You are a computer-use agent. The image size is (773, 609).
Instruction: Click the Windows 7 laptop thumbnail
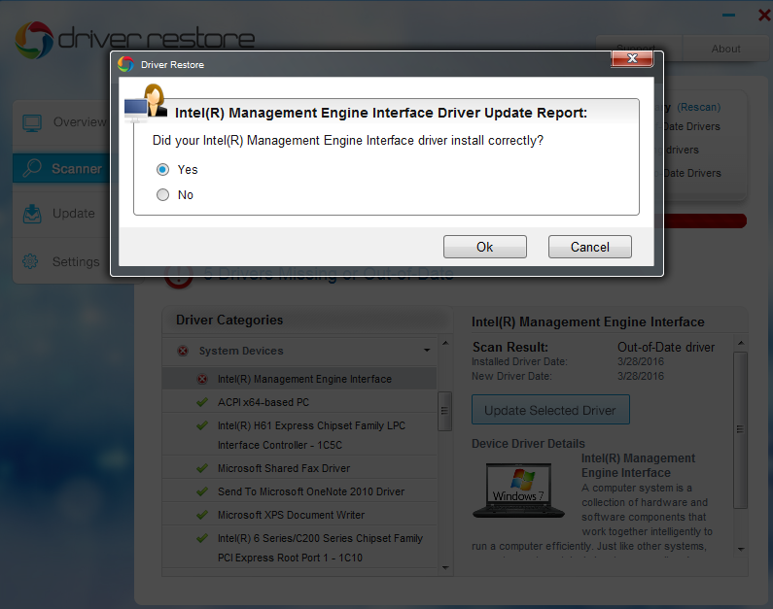518,490
